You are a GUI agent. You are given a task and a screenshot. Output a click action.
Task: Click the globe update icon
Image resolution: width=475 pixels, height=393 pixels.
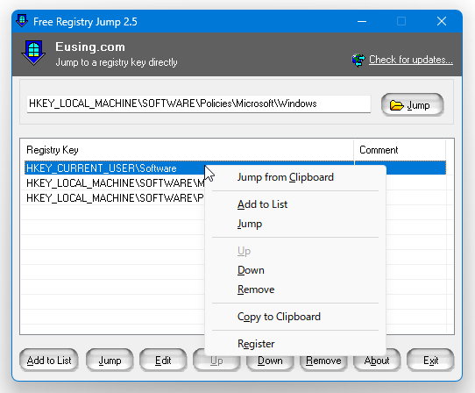(x=358, y=60)
